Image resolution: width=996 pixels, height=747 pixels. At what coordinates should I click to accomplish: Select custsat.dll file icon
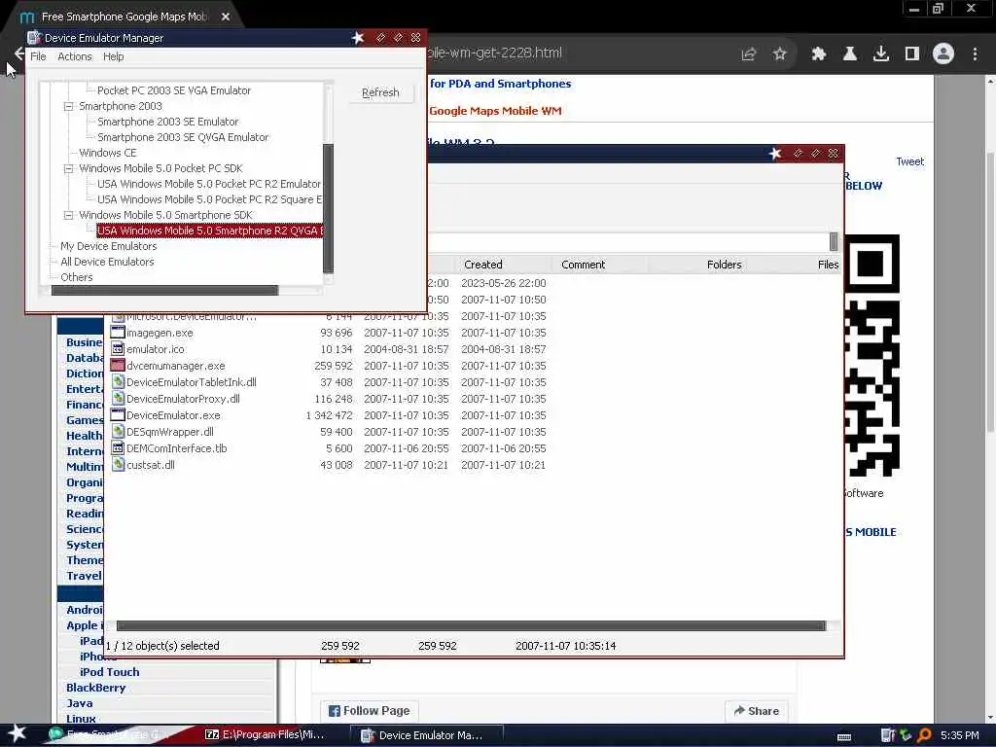tap(118, 464)
